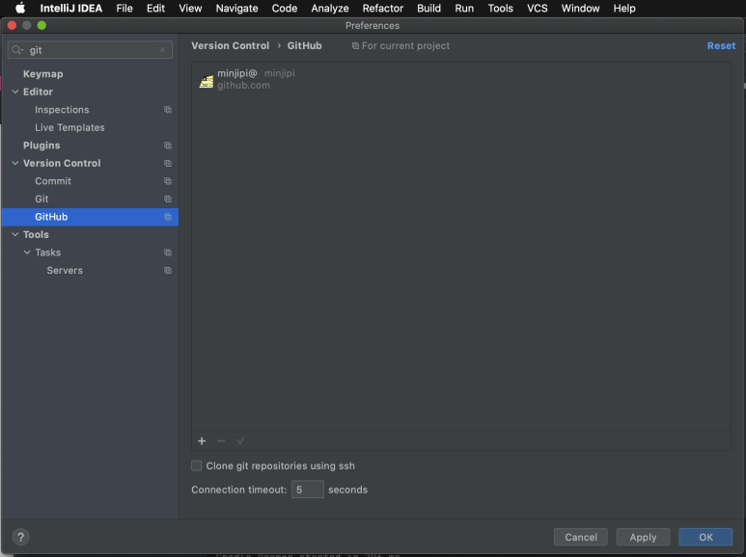
Task: Collapse the Tools section
Action: [x=15, y=234]
